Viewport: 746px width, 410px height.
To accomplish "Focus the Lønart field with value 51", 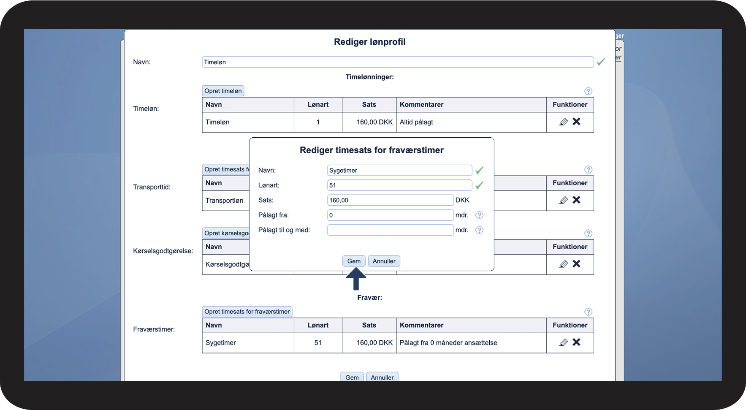I will [399, 185].
